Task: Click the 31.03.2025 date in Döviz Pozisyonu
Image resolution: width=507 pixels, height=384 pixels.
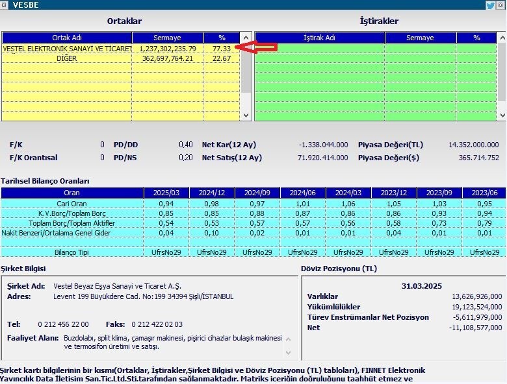Action: 422,286
